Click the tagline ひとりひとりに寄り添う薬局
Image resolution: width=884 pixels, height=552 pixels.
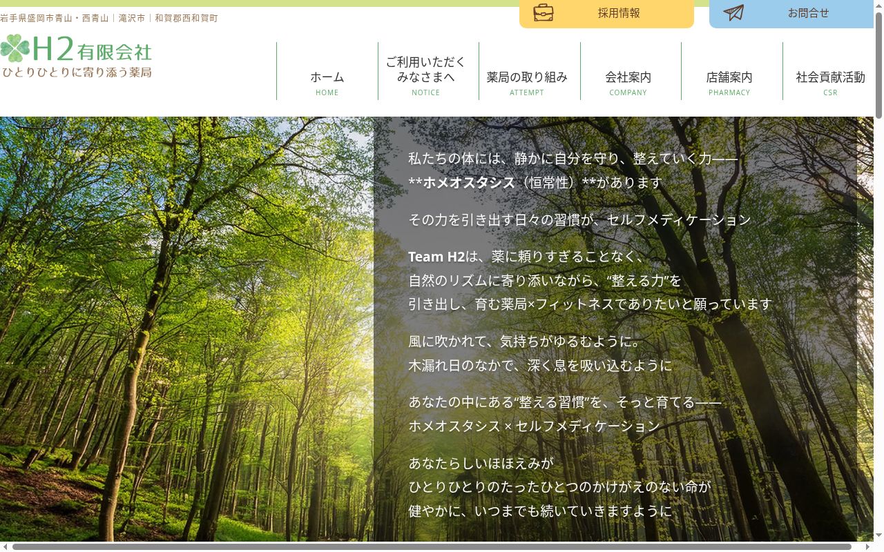(77, 72)
